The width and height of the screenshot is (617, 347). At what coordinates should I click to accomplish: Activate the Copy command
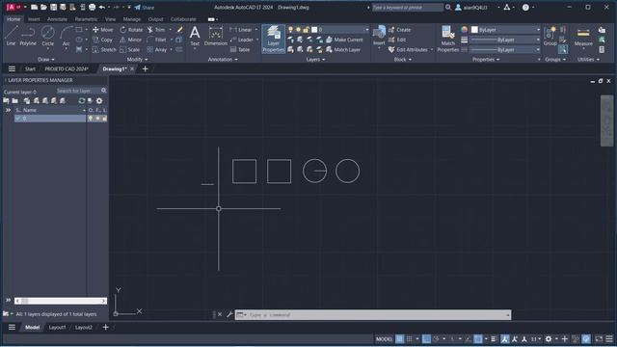click(x=103, y=40)
